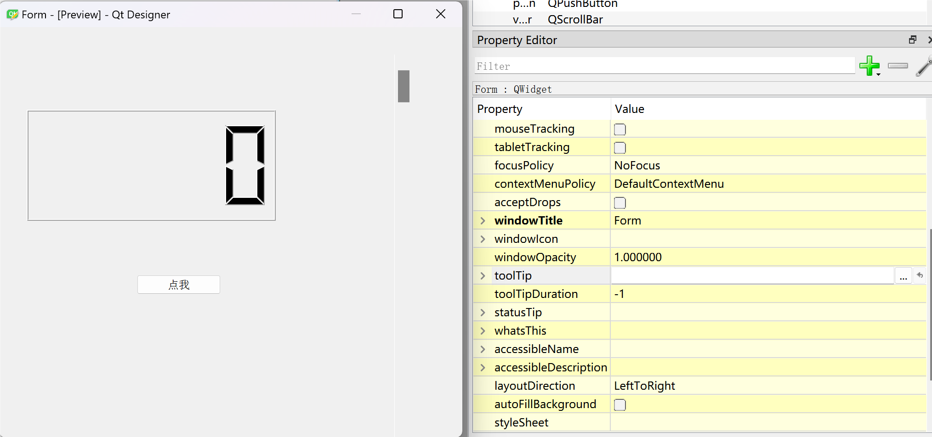Select the contextMenuPolicy property name

coord(545,184)
